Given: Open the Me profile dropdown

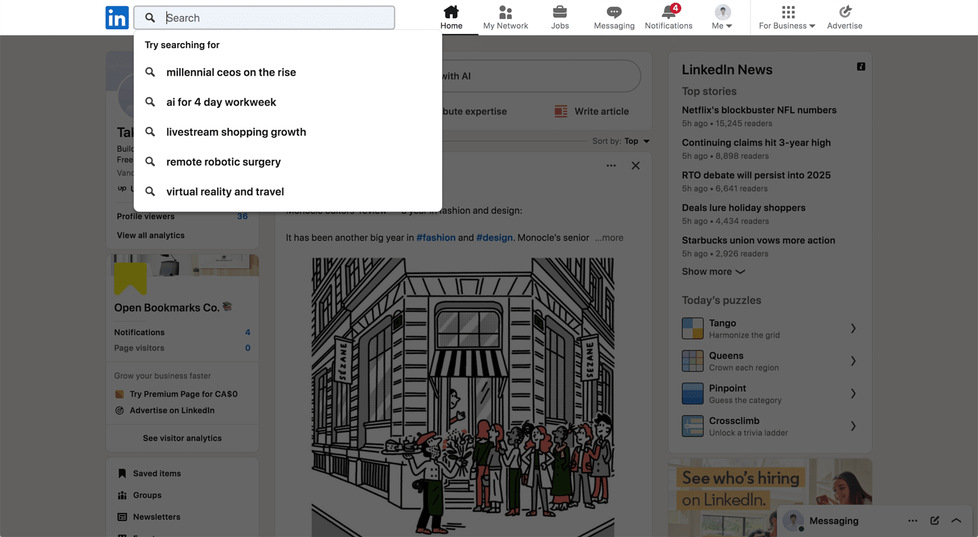Looking at the screenshot, I should 722,18.
